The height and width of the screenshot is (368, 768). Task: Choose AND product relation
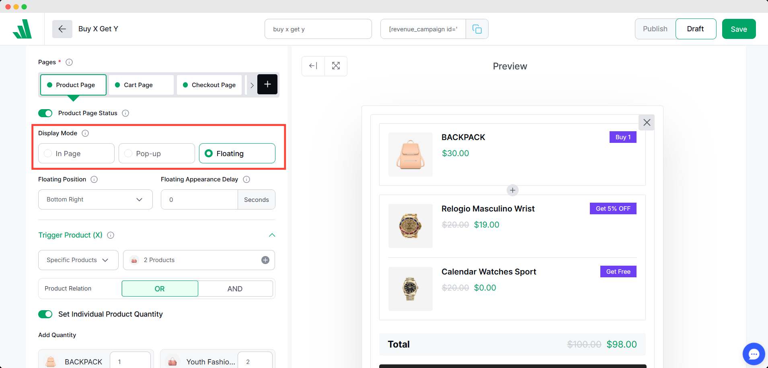pyautogui.click(x=235, y=289)
